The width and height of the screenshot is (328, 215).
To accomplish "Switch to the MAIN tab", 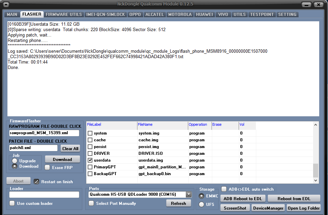I will pos(12,15).
